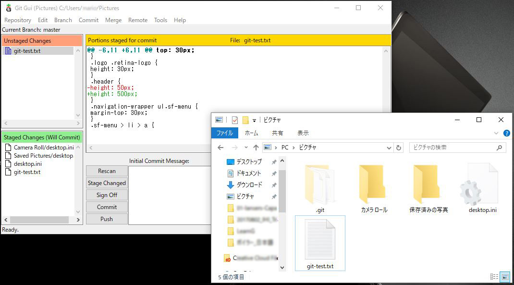Image resolution: width=514 pixels, height=285 pixels.
Task: Click the Properties quick access toolbar icon
Action: (x=235, y=120)
